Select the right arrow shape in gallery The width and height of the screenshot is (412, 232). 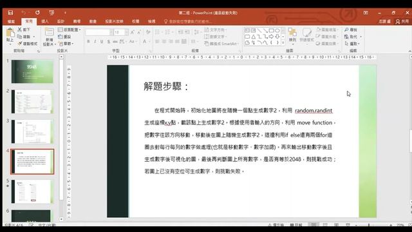tap(272, 37)
